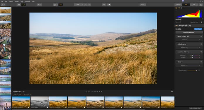Activate before/after compare view

pyautogui.click(x=109, y=5)
